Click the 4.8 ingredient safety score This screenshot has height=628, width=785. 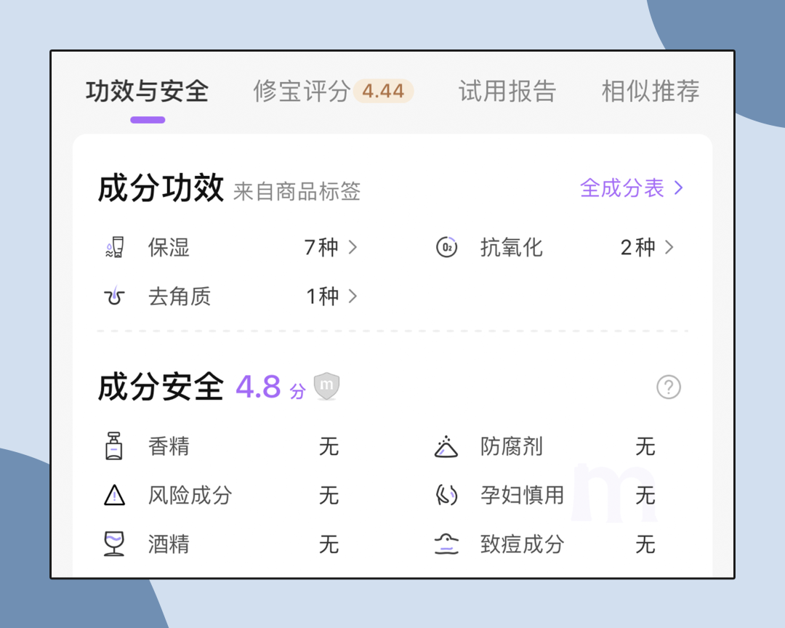258,387
